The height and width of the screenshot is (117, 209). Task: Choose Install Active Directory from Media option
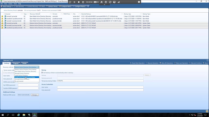27,77
